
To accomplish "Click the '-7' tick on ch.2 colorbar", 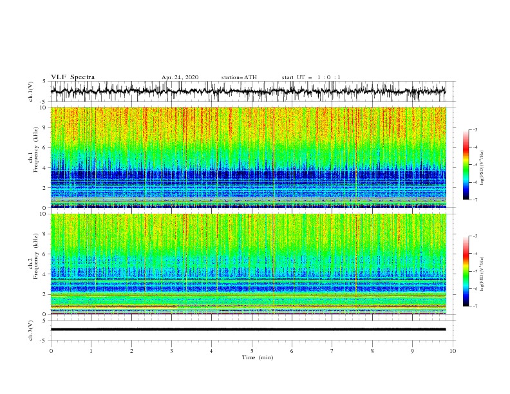I will pyautogui.click(x=475, y=306).
